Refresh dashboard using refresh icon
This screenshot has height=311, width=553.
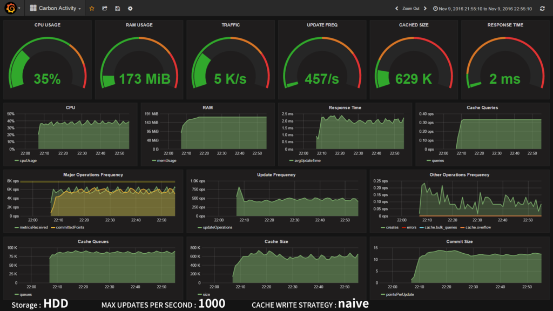(542, 9)
